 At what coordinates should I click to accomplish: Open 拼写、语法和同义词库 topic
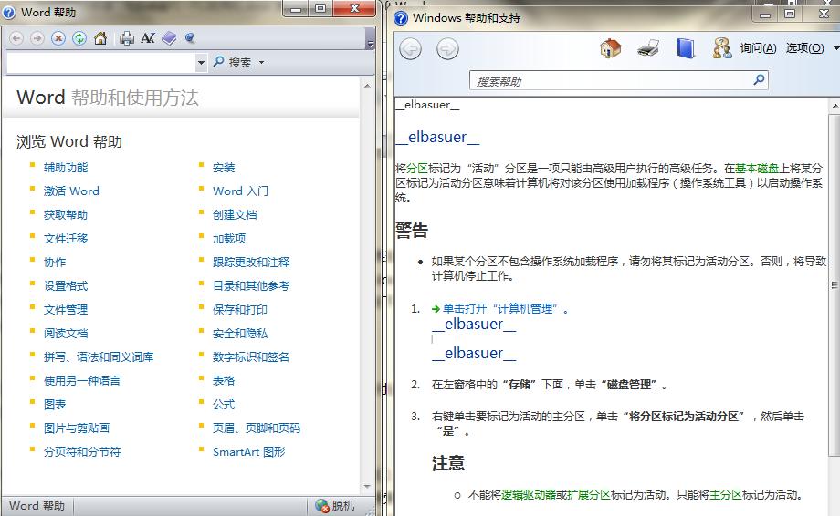point(99,356)
